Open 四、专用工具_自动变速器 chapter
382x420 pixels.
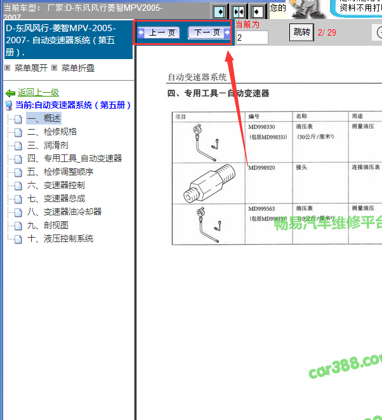coord(75,158)
